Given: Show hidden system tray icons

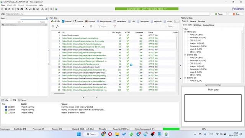Looking at the screenshot, I should click(195, 134).
